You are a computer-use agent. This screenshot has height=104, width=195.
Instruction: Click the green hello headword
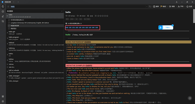[68, 34]
